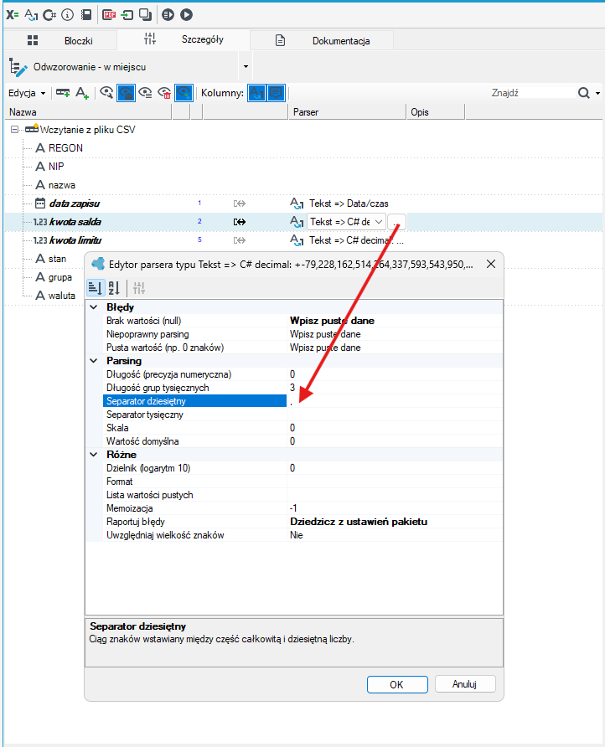
Task: Toggle the eye with lock filter button
Action: pyautogui.click(x=127, y=93)
